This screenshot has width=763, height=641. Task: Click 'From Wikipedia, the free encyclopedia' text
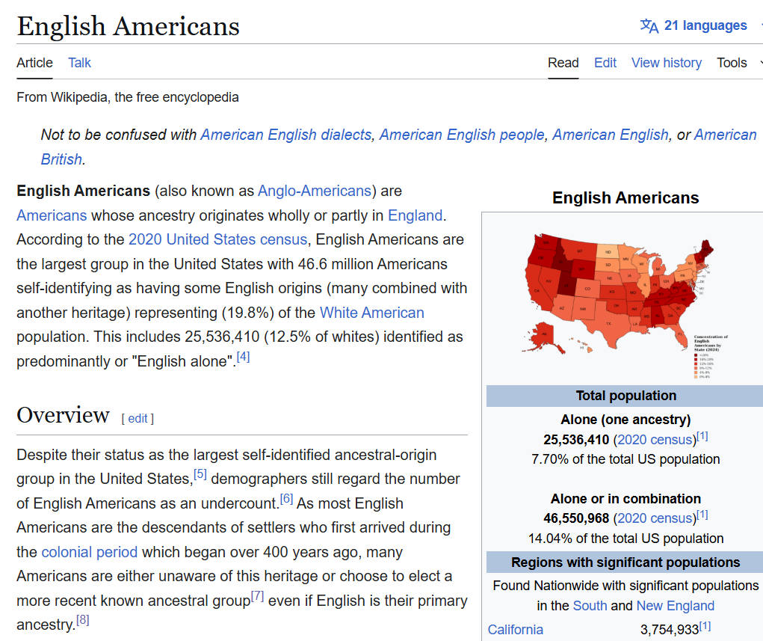point(128,97)
